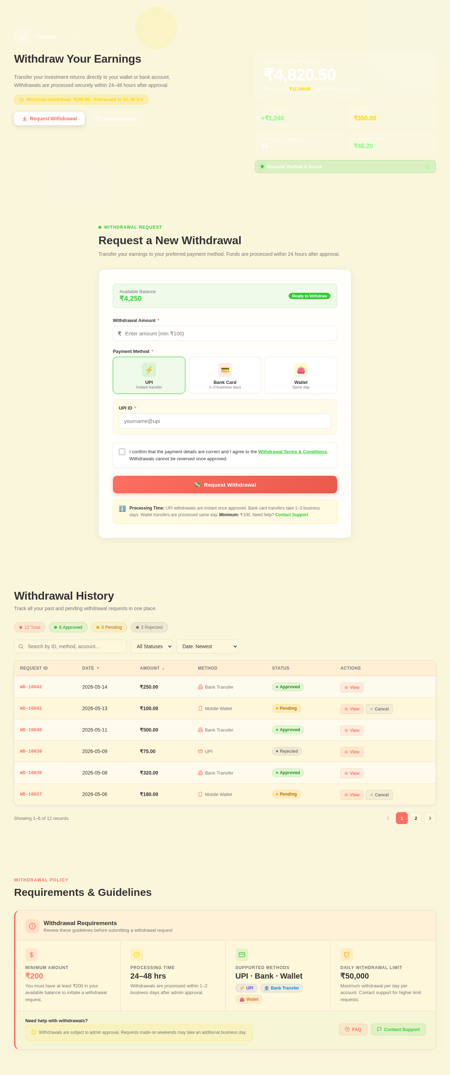The width and height of the screenshot is (450, 1075).
Task: Submit the red Request Withdrawal form button
Action: click(x=225, y=485)
